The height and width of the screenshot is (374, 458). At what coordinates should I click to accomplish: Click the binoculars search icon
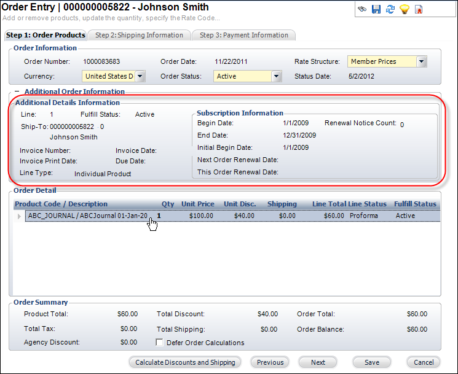362,9
